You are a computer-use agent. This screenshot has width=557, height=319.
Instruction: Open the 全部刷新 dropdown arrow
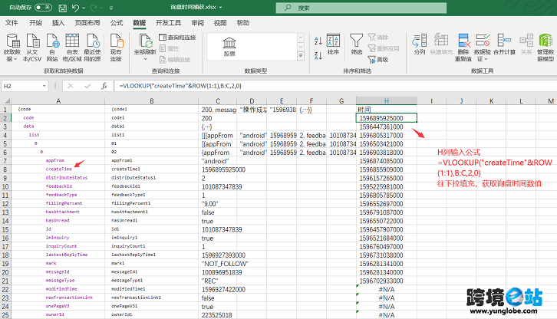click(x=145, y=59)
